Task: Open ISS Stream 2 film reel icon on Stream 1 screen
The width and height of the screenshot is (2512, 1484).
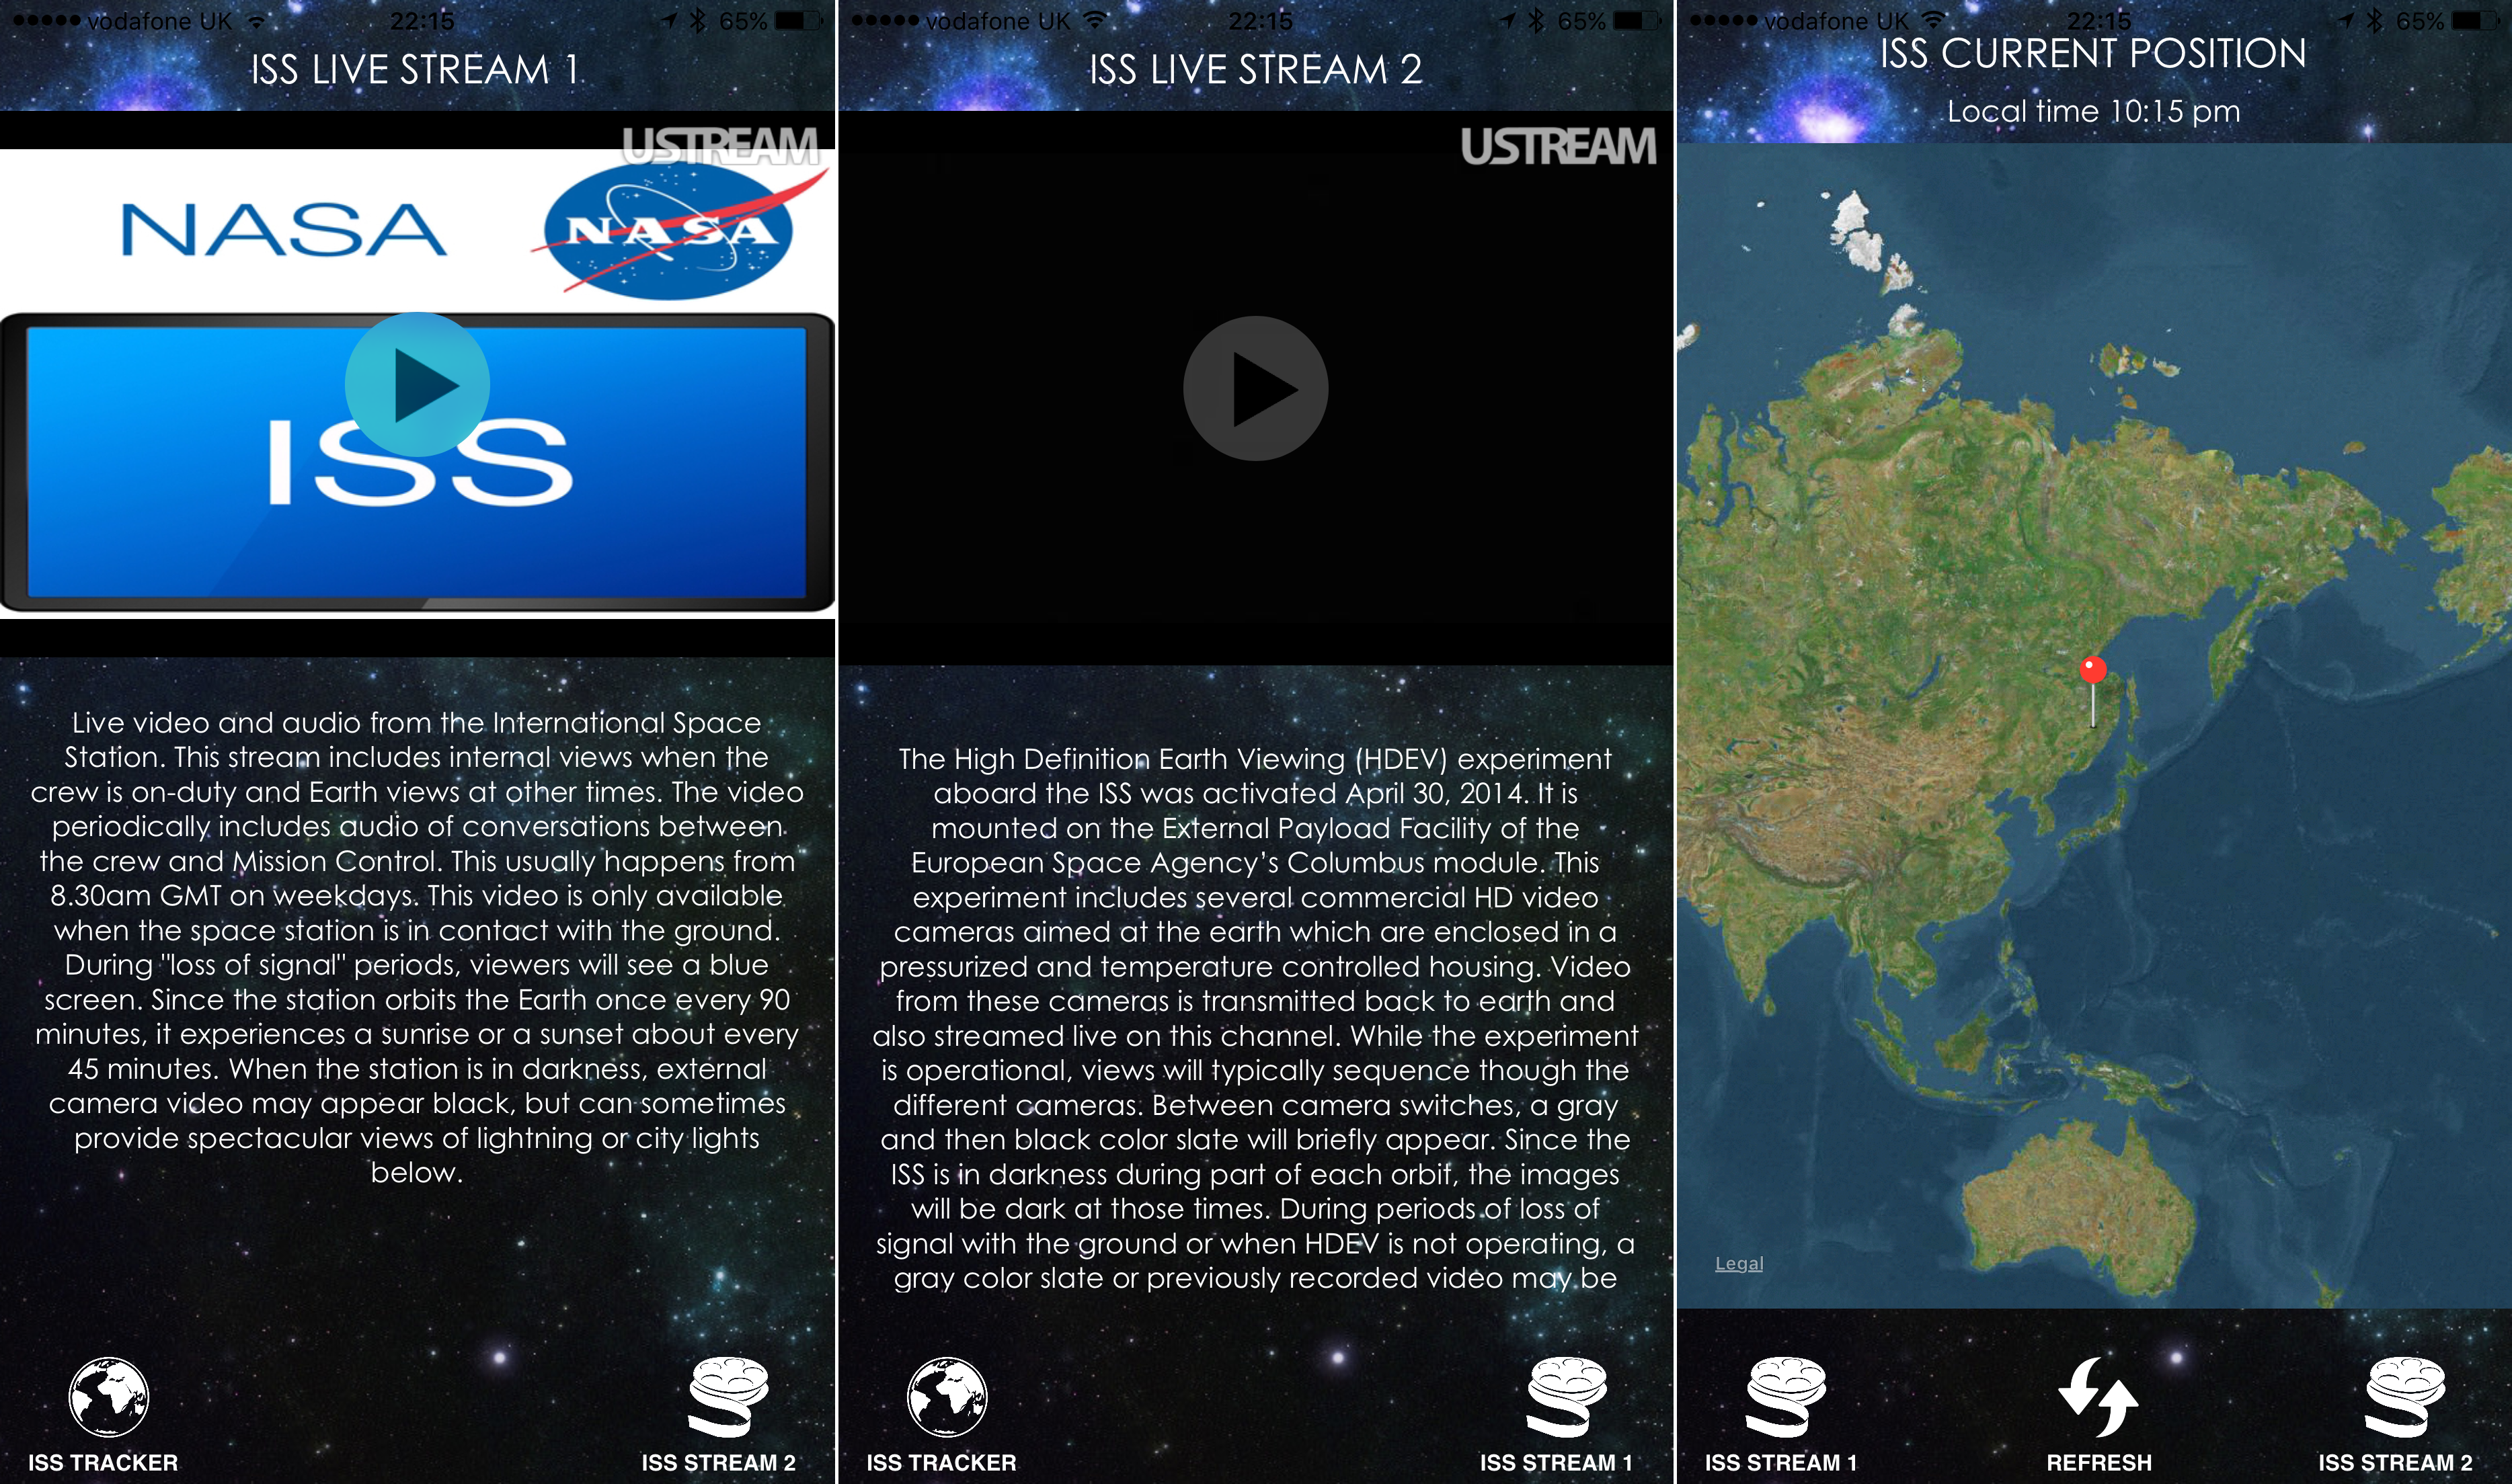Action: pyautogui.click(x=730, y=1396)
